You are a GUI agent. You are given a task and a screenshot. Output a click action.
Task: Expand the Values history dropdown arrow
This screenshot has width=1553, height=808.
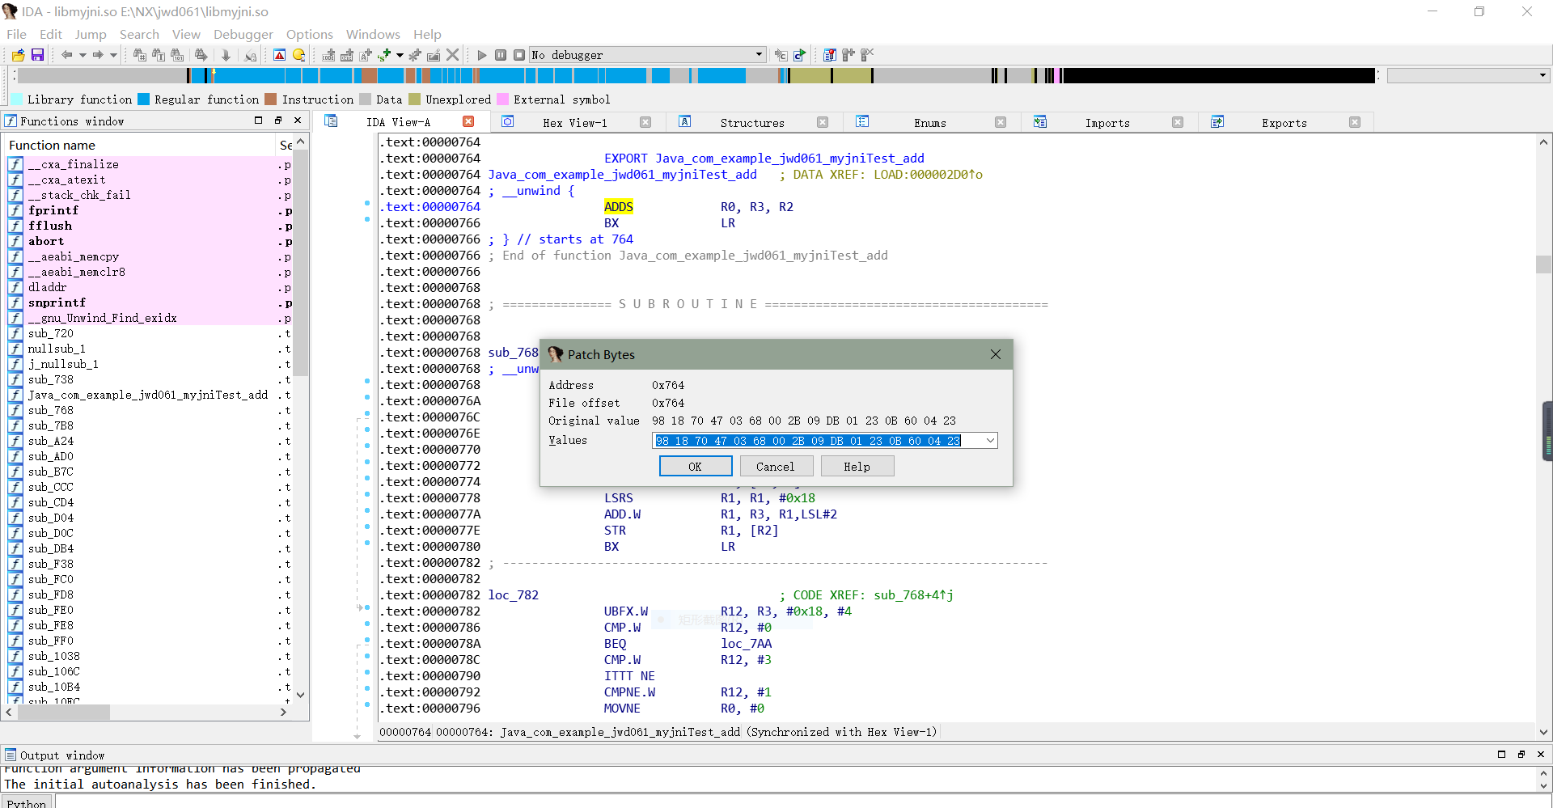(x=990, y=441)
